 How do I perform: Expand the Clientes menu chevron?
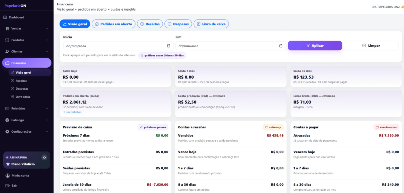coord(47,51)
